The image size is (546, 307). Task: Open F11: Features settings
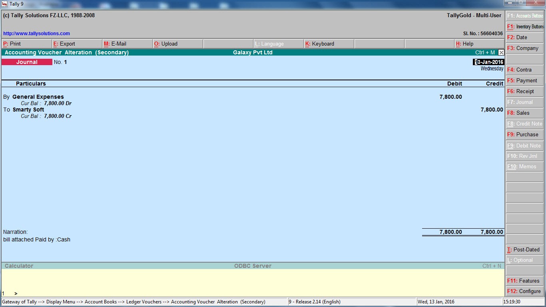pos(525,281)
